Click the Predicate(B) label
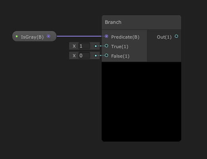The height and width of the screenshot is (159, 207). click(x=125, y=37)
